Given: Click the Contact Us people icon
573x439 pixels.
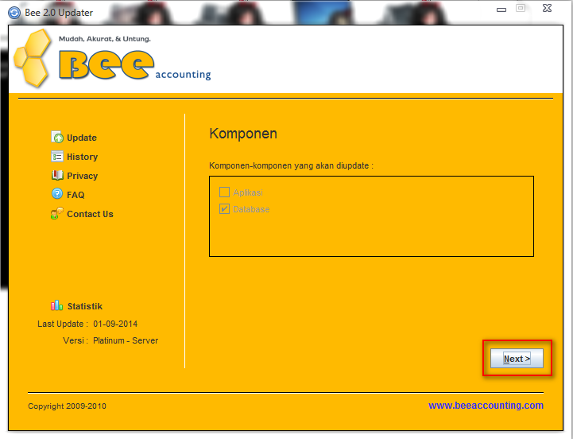Looking at the screenshot, I should click(57, 214).
